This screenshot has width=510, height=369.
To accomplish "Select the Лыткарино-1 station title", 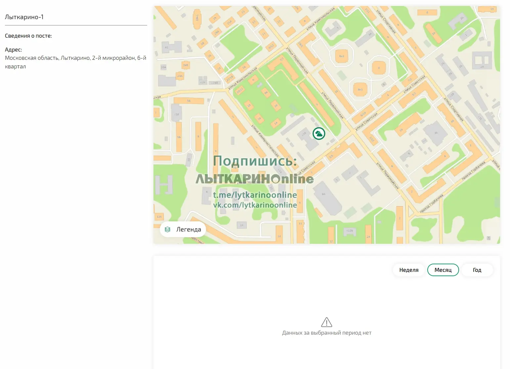I will (24, 17).
